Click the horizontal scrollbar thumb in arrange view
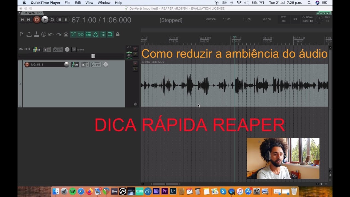350x197 pixels. 165,184
